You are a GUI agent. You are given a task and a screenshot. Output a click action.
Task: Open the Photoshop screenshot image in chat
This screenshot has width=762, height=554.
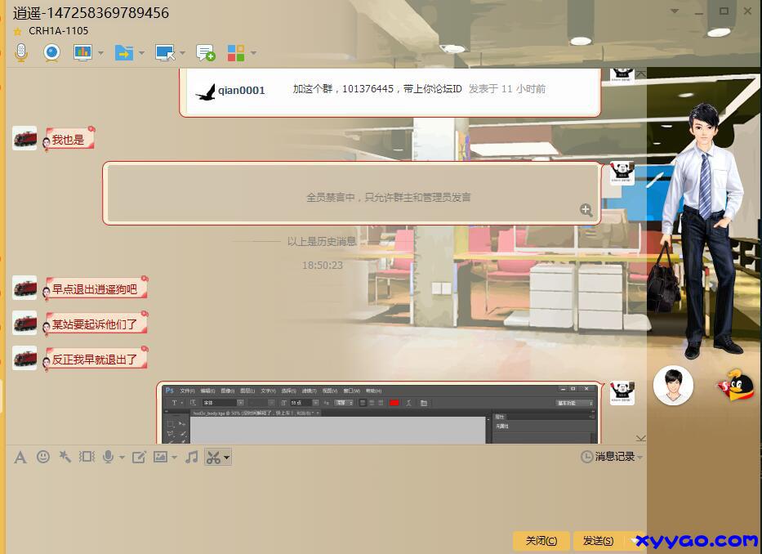coord(378,413)
